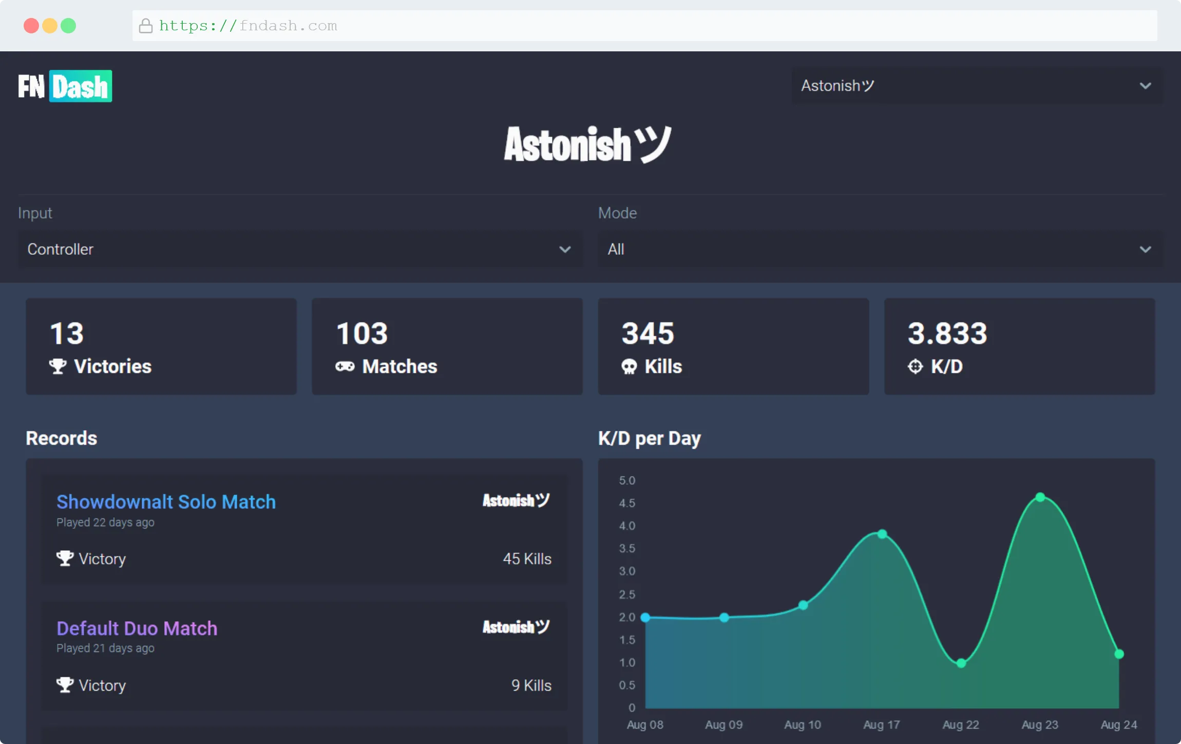1181x744 pixels.
Task: Open the Mode All dropdown
Action: 880,250
